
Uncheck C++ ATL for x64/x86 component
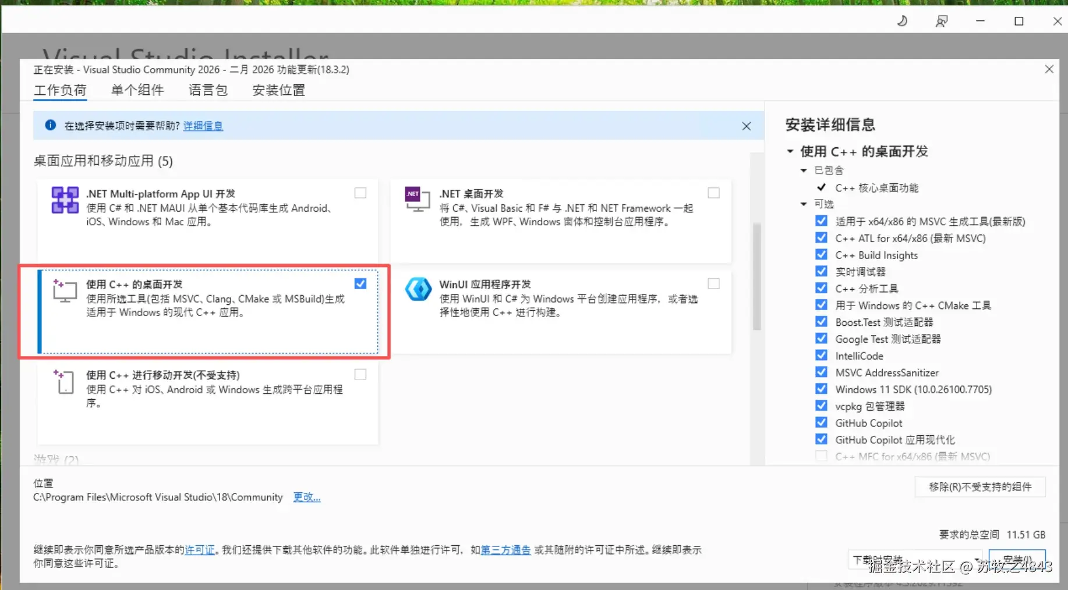click(x=821, y=237)
